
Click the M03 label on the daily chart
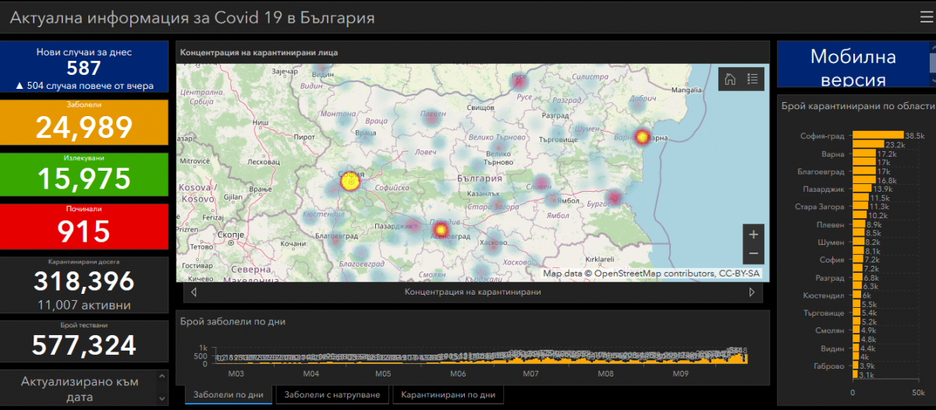click(x=237, y=374)
